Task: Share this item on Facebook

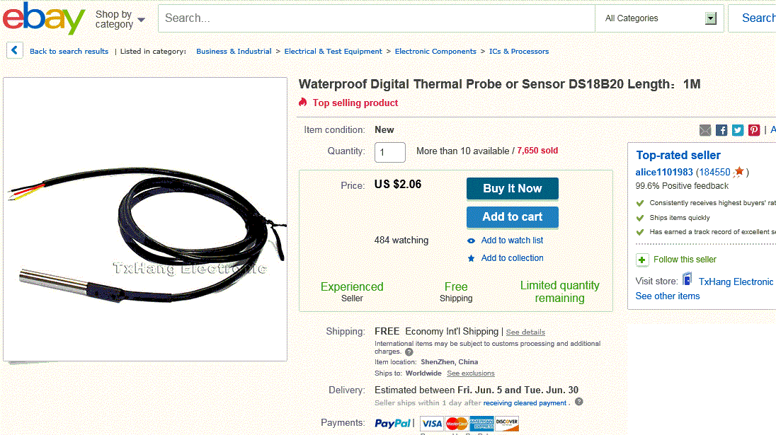Action: (x=721, y=130)
